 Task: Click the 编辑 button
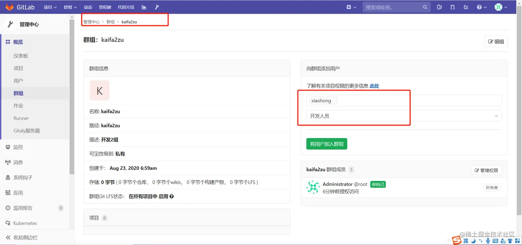[496, 41]
